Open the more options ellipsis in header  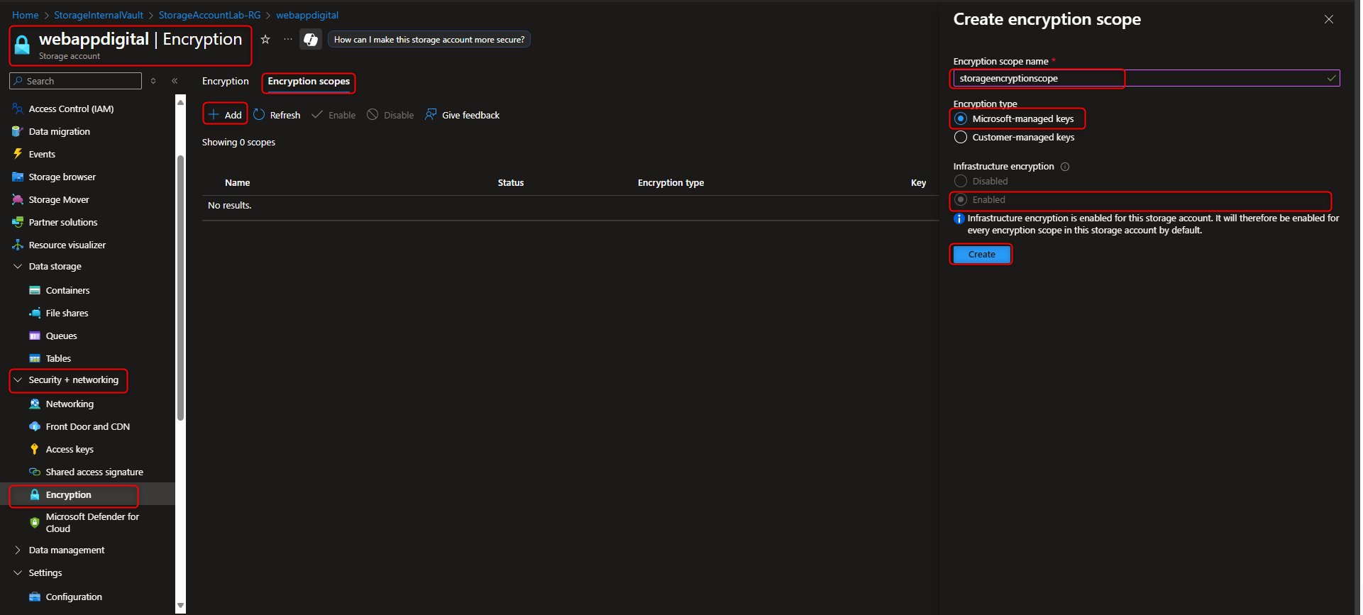click(287, 40)
